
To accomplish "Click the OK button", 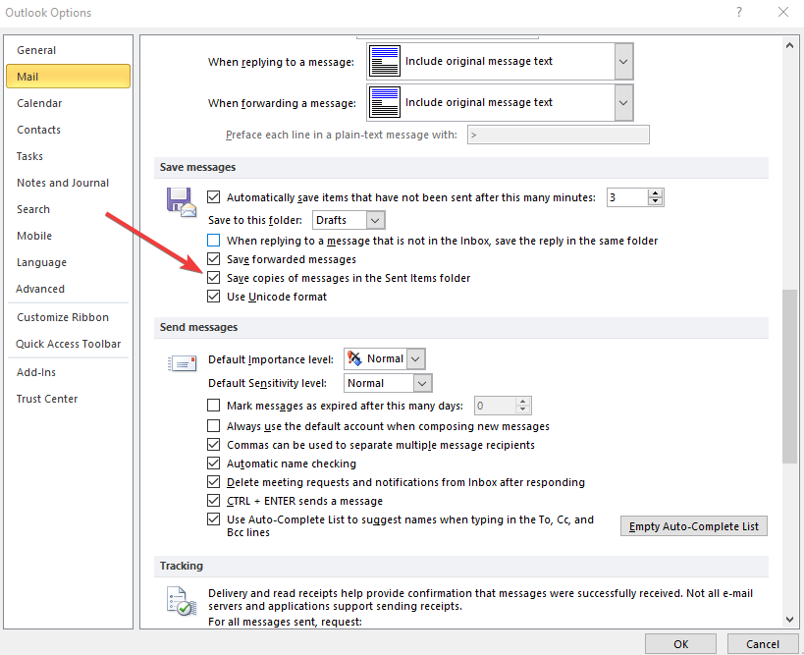I will (680, 644).
